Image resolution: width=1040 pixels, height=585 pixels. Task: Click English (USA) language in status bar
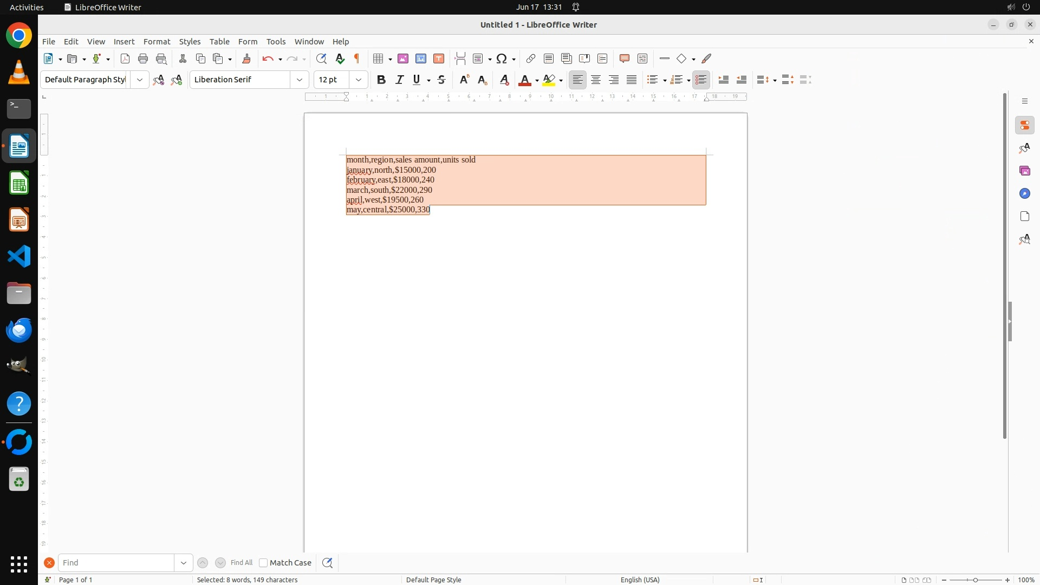click(x=640, y=580)
